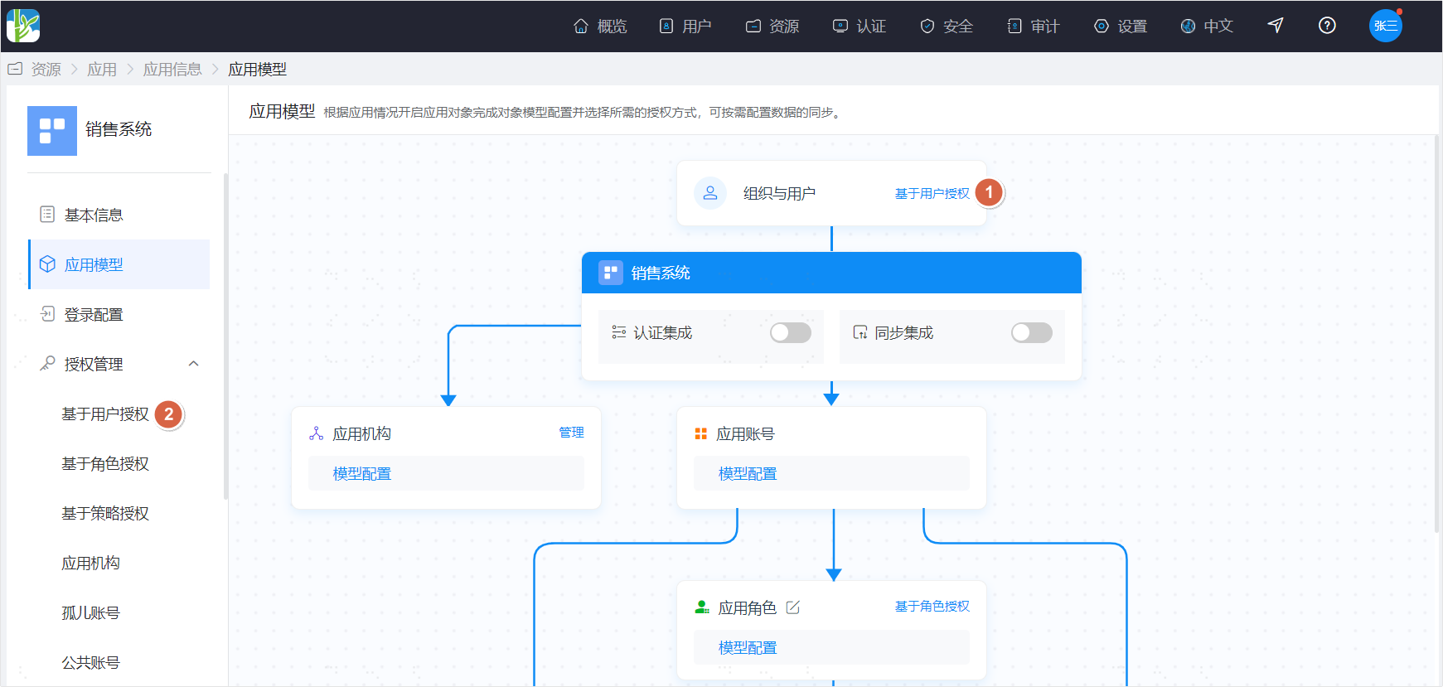Image resolution: width=1443 pixels, height=687 pixels.
Task: Click 基于用户授权 link in 组织与用户 card
Action: tap(932, 193)
